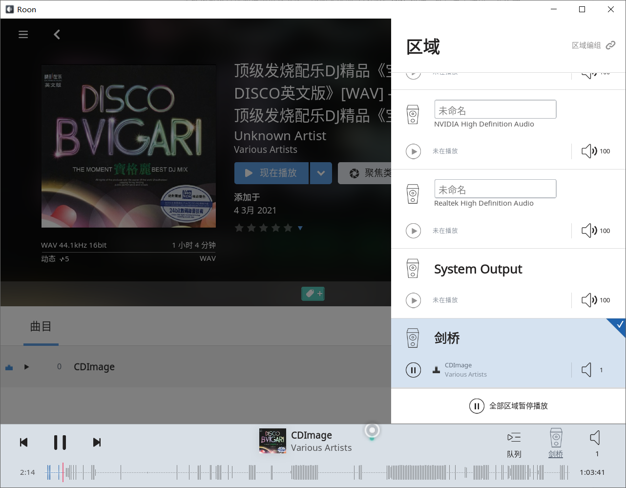The height and width of the screenshot is (488, 626).
Task: Open 剑桥 zone volume control
Action: (592, 370)
